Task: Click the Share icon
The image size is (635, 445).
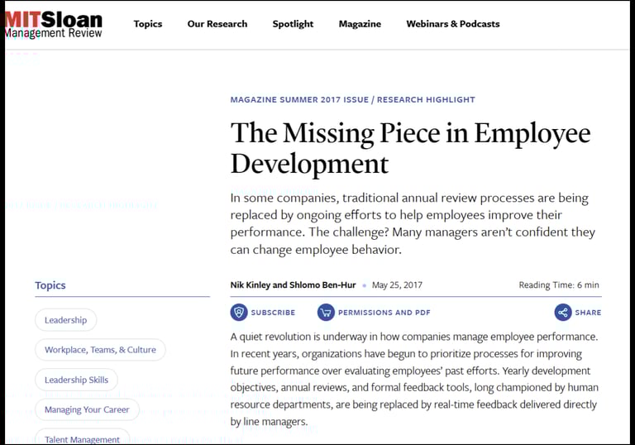Action: (x=563, y=313)
